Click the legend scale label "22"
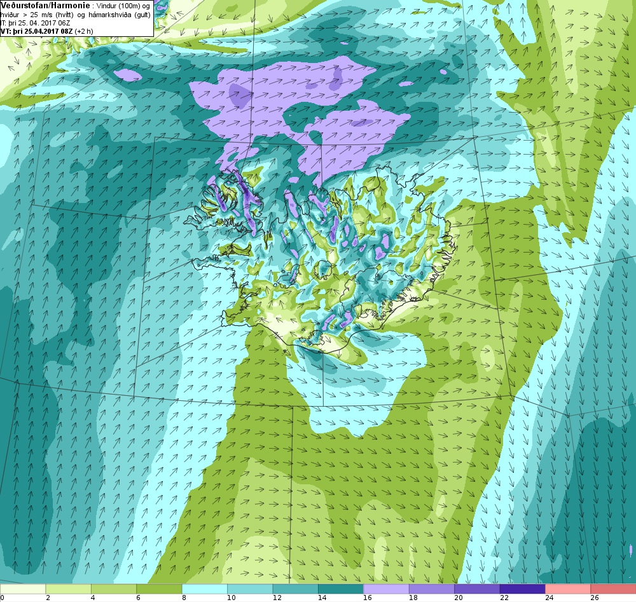The image size is (636, 602). (504, 598)
